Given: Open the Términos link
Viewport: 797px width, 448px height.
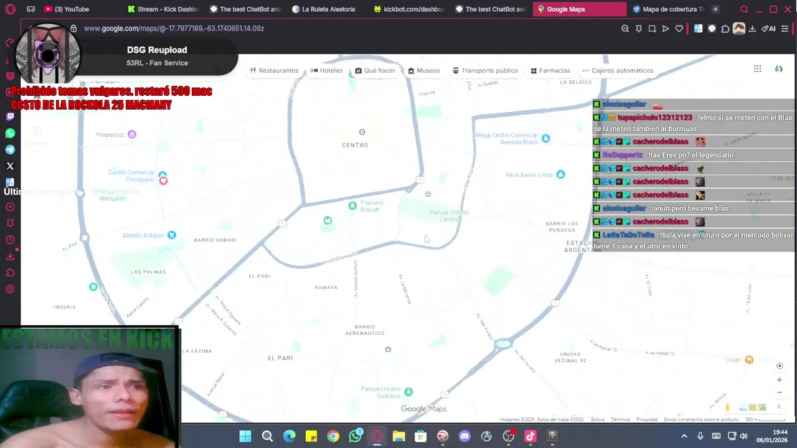Looking at the screenshot, I should 620,419.
